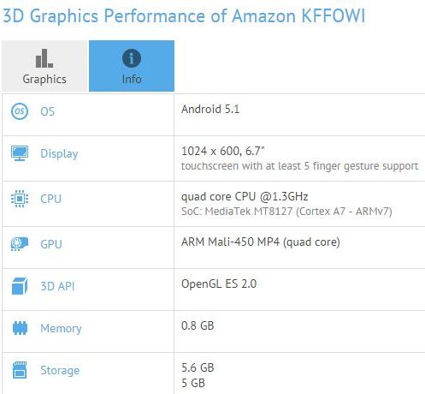This screenshot has height=394, width=425.
Task: Click the MediaTek MT8127 SoC text
Action: pos(286,212)
